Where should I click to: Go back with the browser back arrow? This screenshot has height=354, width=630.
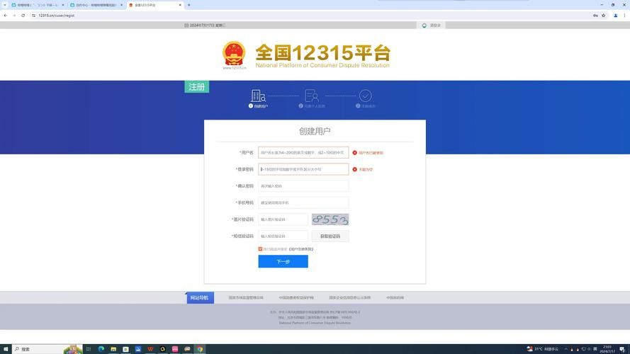point(5,16)
